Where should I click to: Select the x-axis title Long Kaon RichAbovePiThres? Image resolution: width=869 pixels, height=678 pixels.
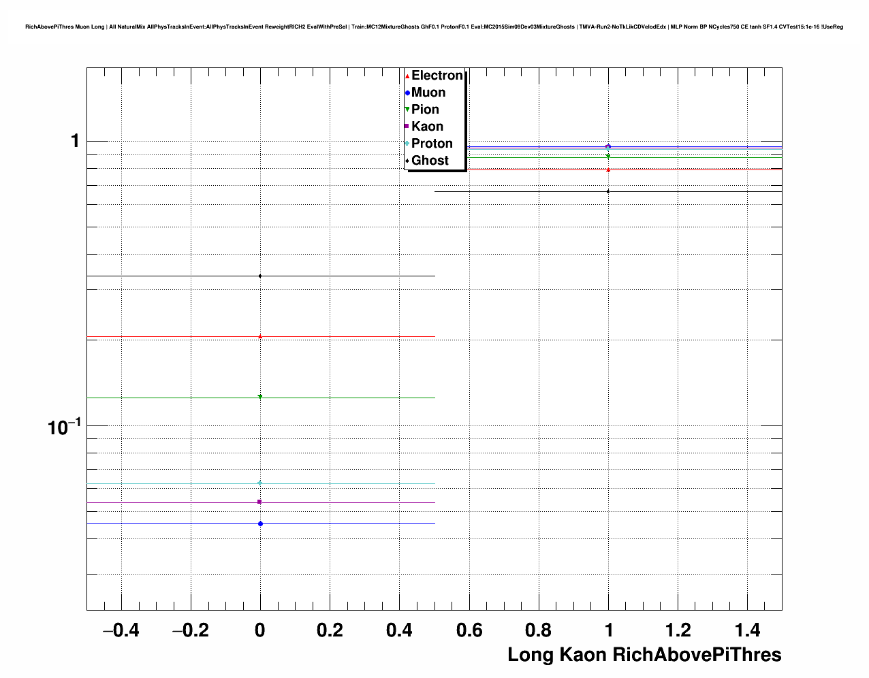point(644,655)
